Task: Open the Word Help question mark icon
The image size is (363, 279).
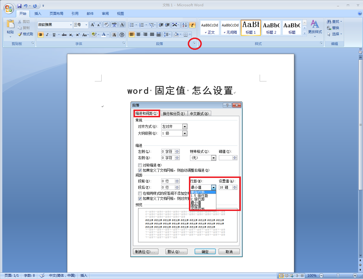Action: 360,13
